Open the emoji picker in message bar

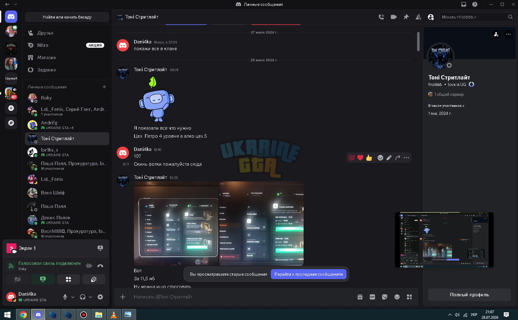pyautogui.click(x=397, y=297)
